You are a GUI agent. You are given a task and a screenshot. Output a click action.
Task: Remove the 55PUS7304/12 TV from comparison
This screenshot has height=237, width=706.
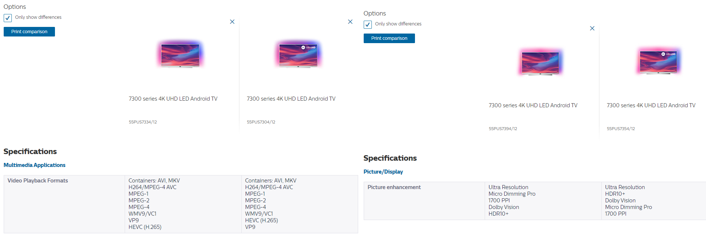(x=350, y=22)
